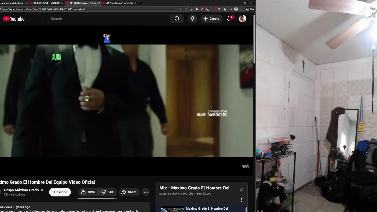Viewport: 377px width, 212px height.
Task: Open more actions three-dot menu under video
Action: tap(146, 192)
